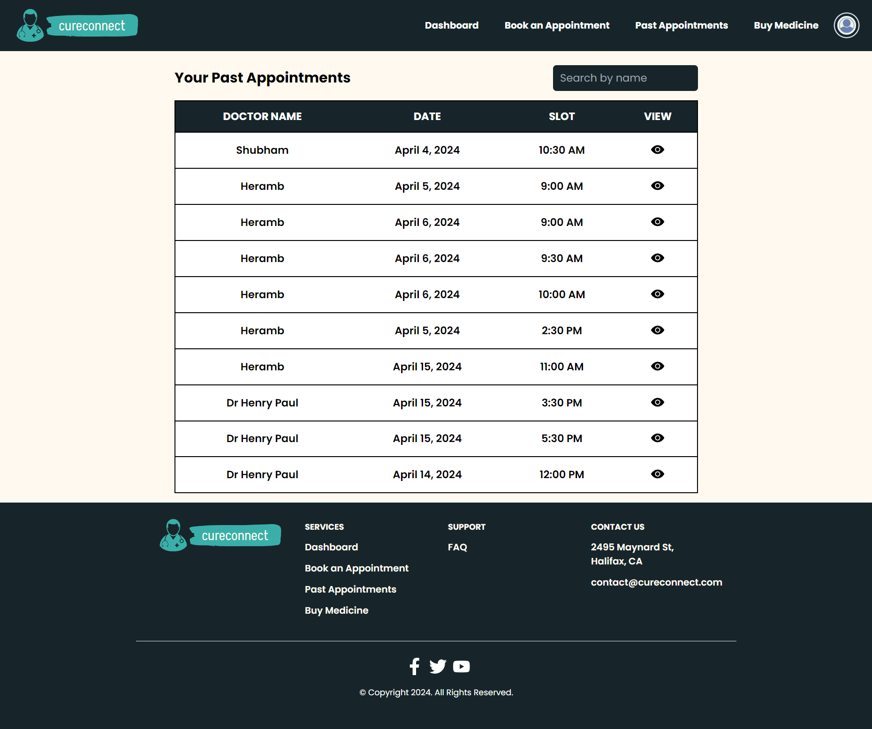Image resolution: width=872 pixels, height=729 pixels.
Task: Open Past Appointments link in footer
Action: click(x=350, y=589)
